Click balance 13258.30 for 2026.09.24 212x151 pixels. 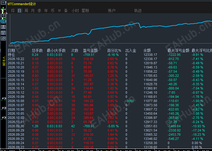[150, 143]
